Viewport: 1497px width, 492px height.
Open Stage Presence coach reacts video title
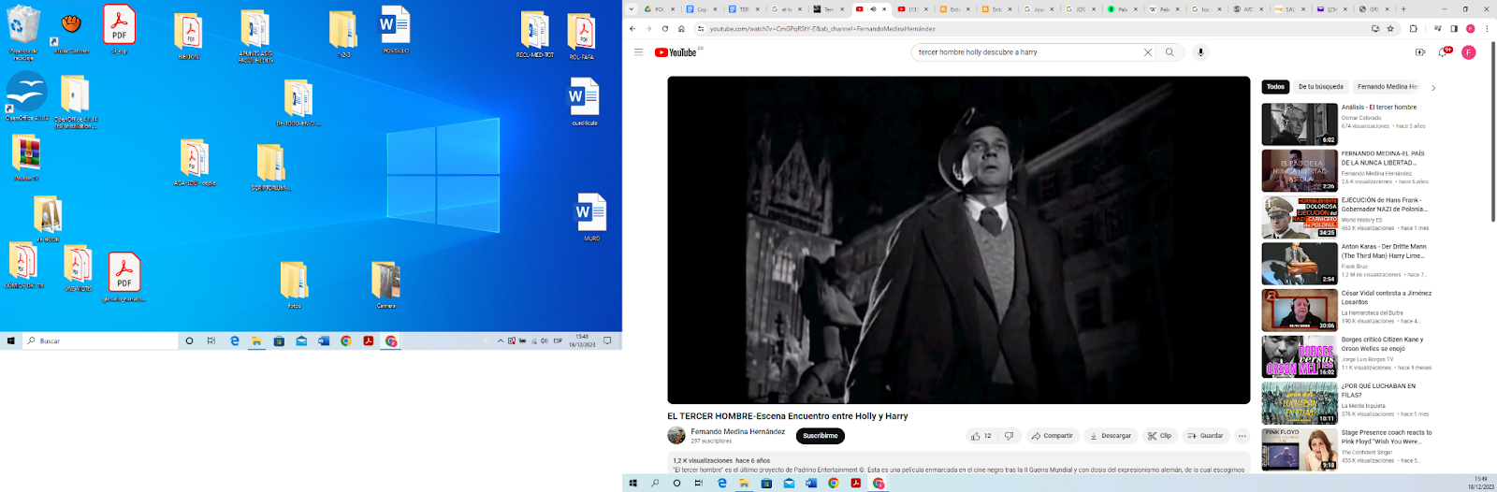(x=1387, y=437)
